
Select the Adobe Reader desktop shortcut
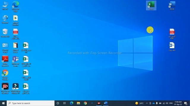tap(5, 61)
